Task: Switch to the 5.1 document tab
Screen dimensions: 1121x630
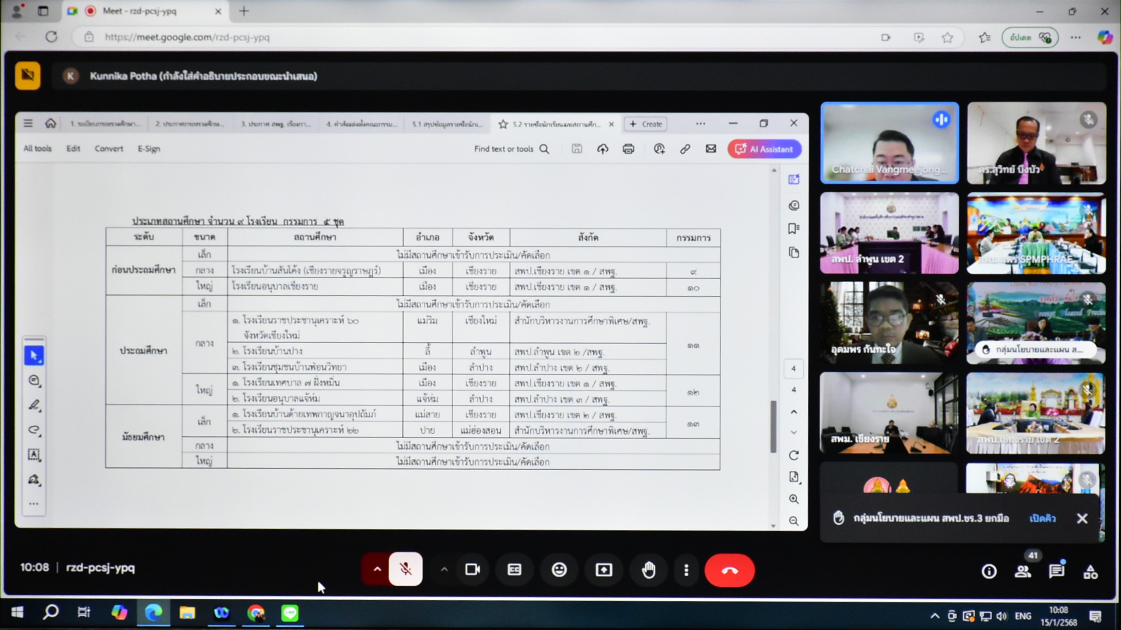Action: [x=447, y=124]
